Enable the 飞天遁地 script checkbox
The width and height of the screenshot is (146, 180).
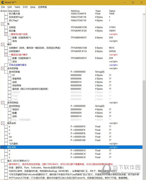(x=6, y=144)
